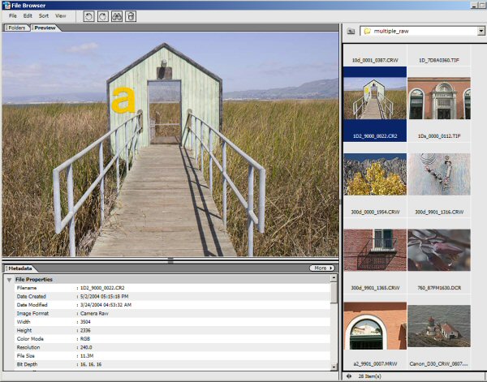487x382 pixels.
Task: Open the Sort menu
Action: point(44,16)
